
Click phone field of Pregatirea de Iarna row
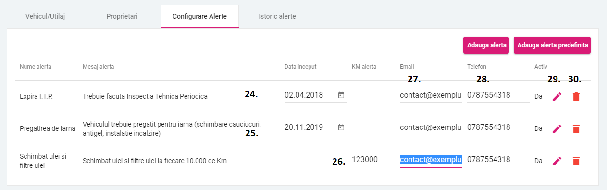[496, 127]
